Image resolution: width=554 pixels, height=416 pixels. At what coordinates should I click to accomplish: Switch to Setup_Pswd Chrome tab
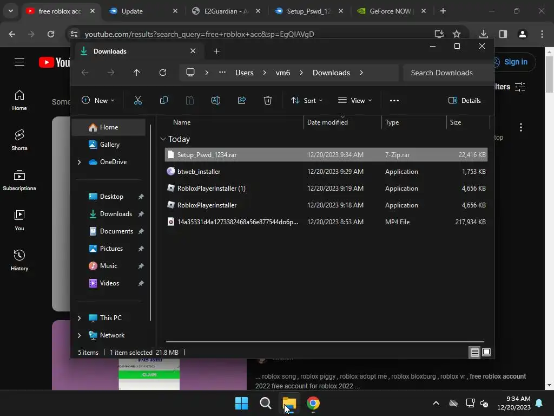(308, 11)
